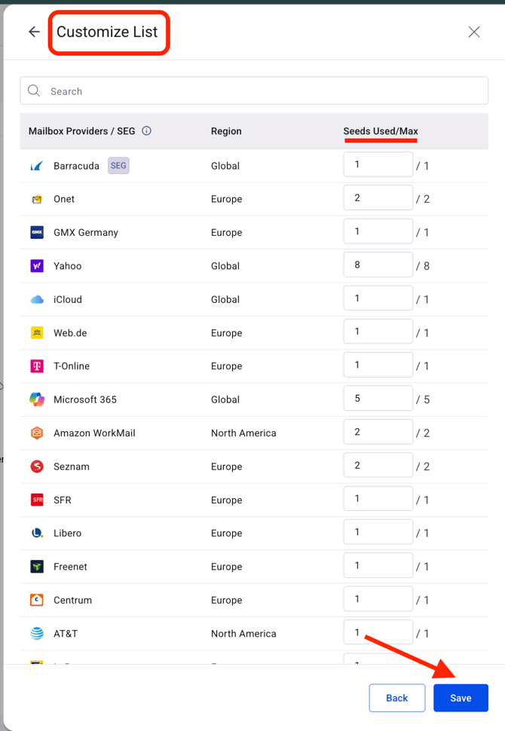Close the Customize List panel
This screenshot has height=731, width=505.
(474, 32)
